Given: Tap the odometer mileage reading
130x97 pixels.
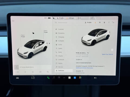Looking at the screenshot, I should click(x=79, y=60).
